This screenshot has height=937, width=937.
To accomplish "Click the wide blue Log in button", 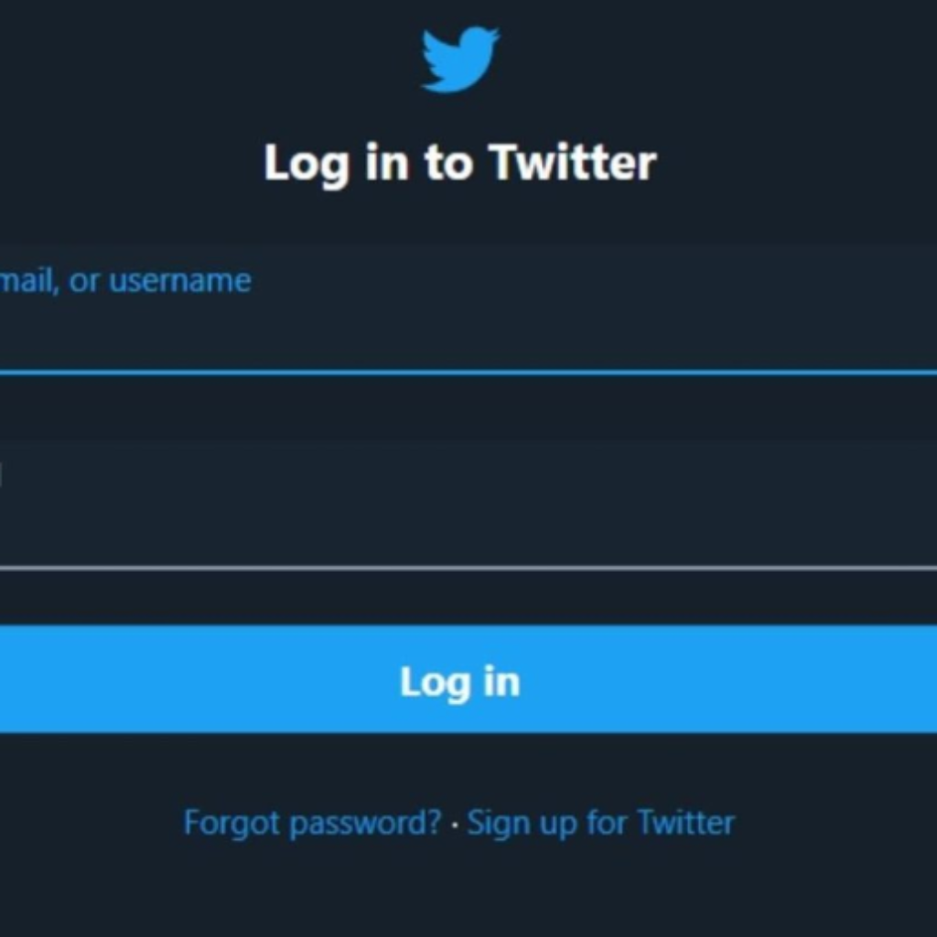I will point(468,680).
